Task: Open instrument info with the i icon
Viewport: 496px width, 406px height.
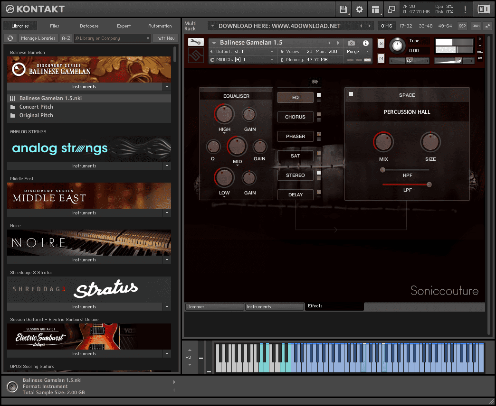Action: (365, 43)
